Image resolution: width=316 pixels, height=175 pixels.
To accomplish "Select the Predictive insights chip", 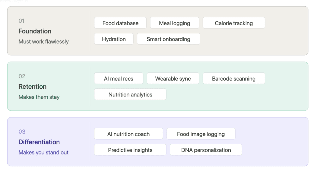I will pos(130,150).
